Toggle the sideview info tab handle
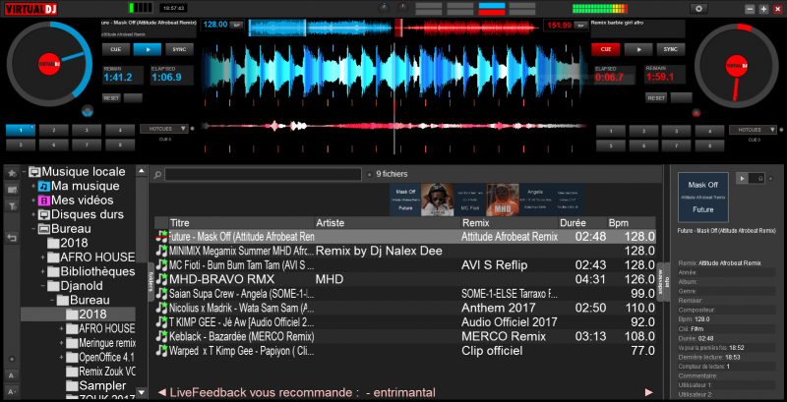 click(x=663, y=282)
